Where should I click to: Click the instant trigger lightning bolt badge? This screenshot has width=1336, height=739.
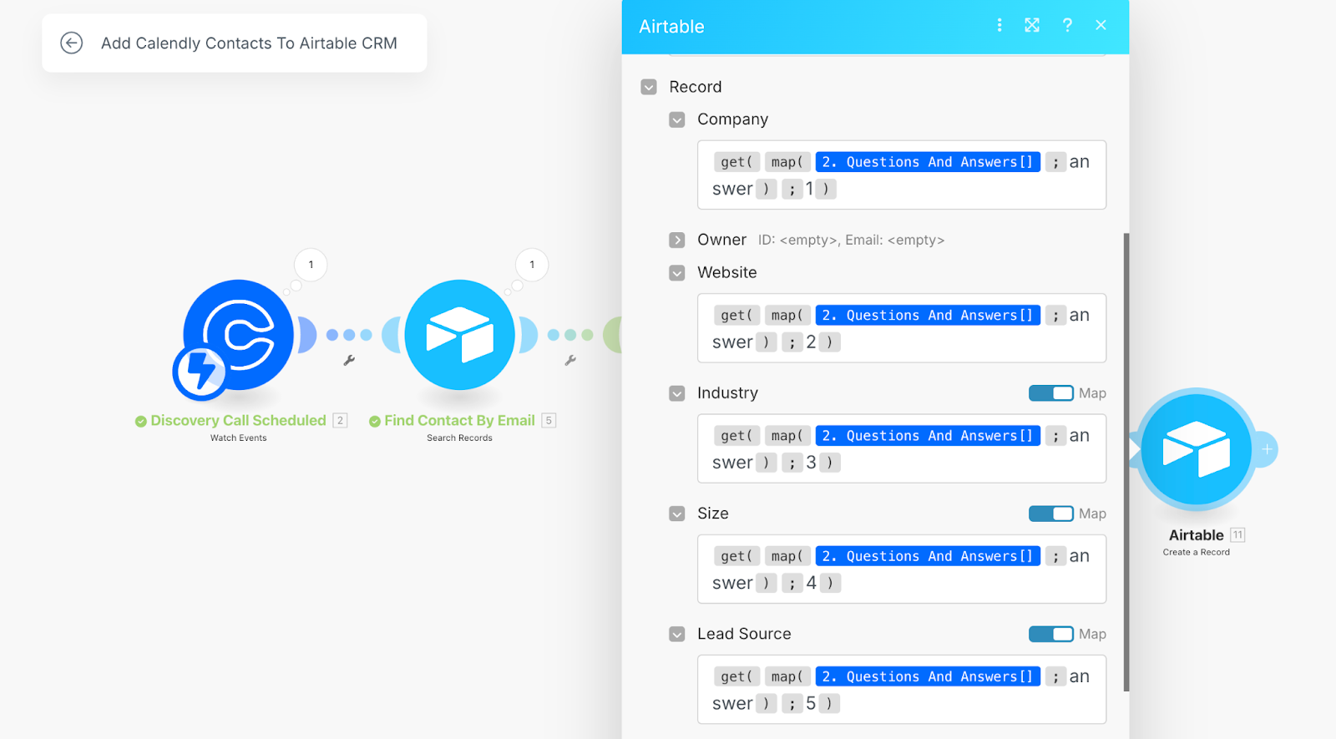(x=200, y=372)
